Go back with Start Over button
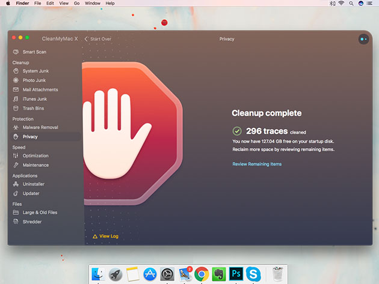Viewport: 379px width, 284px height. tap(98, 39)
